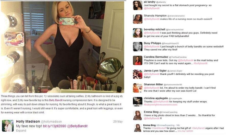
Task: Open ali landry's profile avatar
Action: point(137,5)
